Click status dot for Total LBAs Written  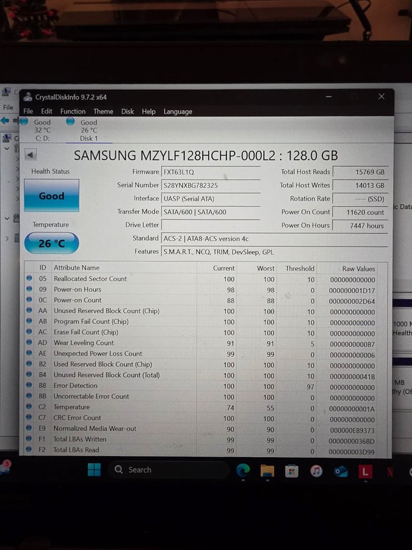(x=29, y=439)
